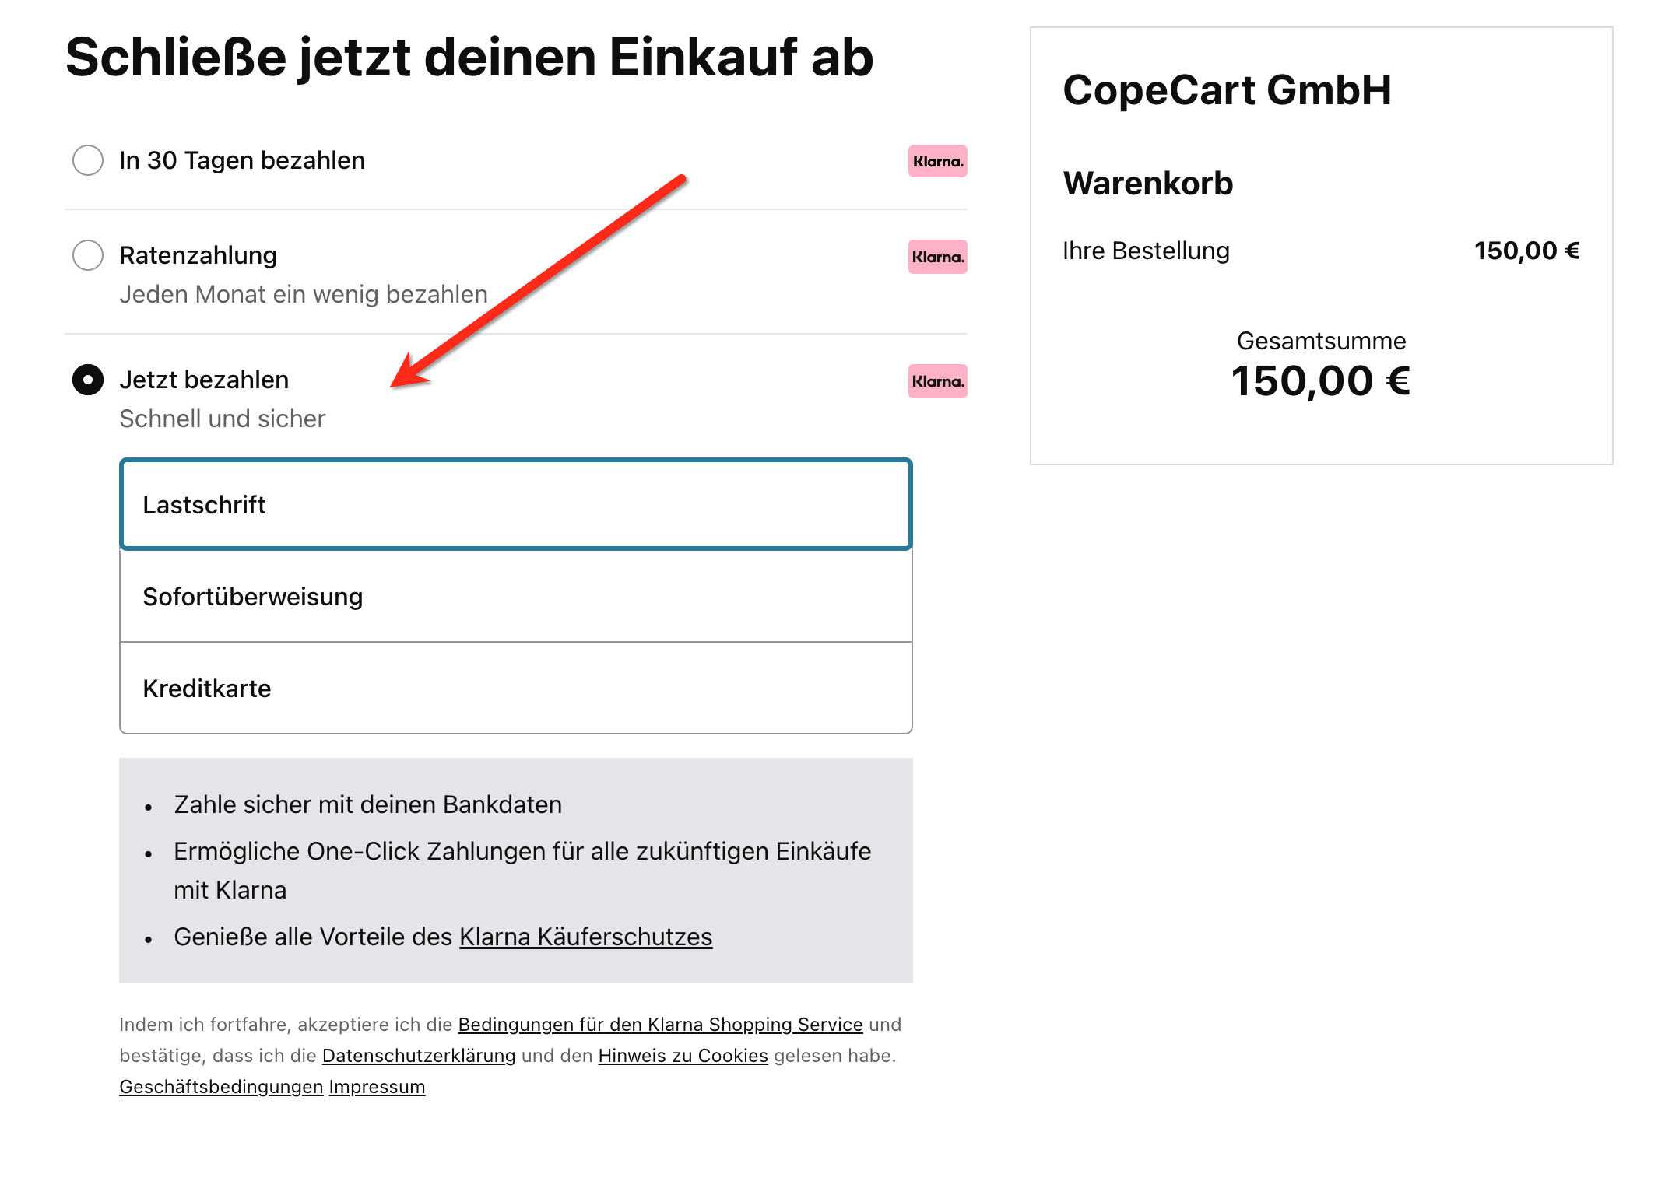Screen dimensions: 1672x1195
Task: Click Klarna badge beside In 30 Tagen bezahlen
Action: (937, 161)
